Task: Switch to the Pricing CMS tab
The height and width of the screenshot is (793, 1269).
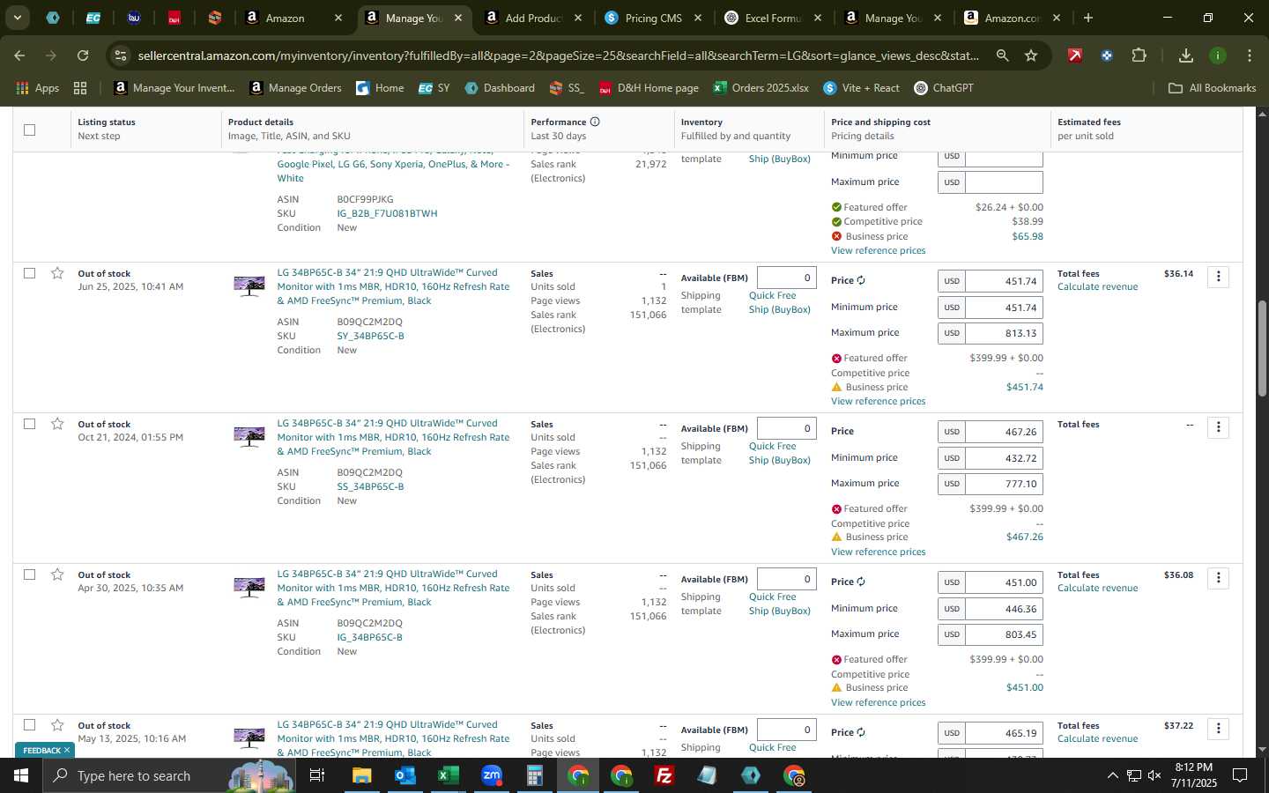Action: [x=653, y=18]
